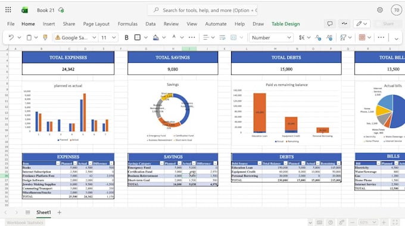Open the borders dropdown arrow
Viewport: 405px width, 226px height.
146,37
